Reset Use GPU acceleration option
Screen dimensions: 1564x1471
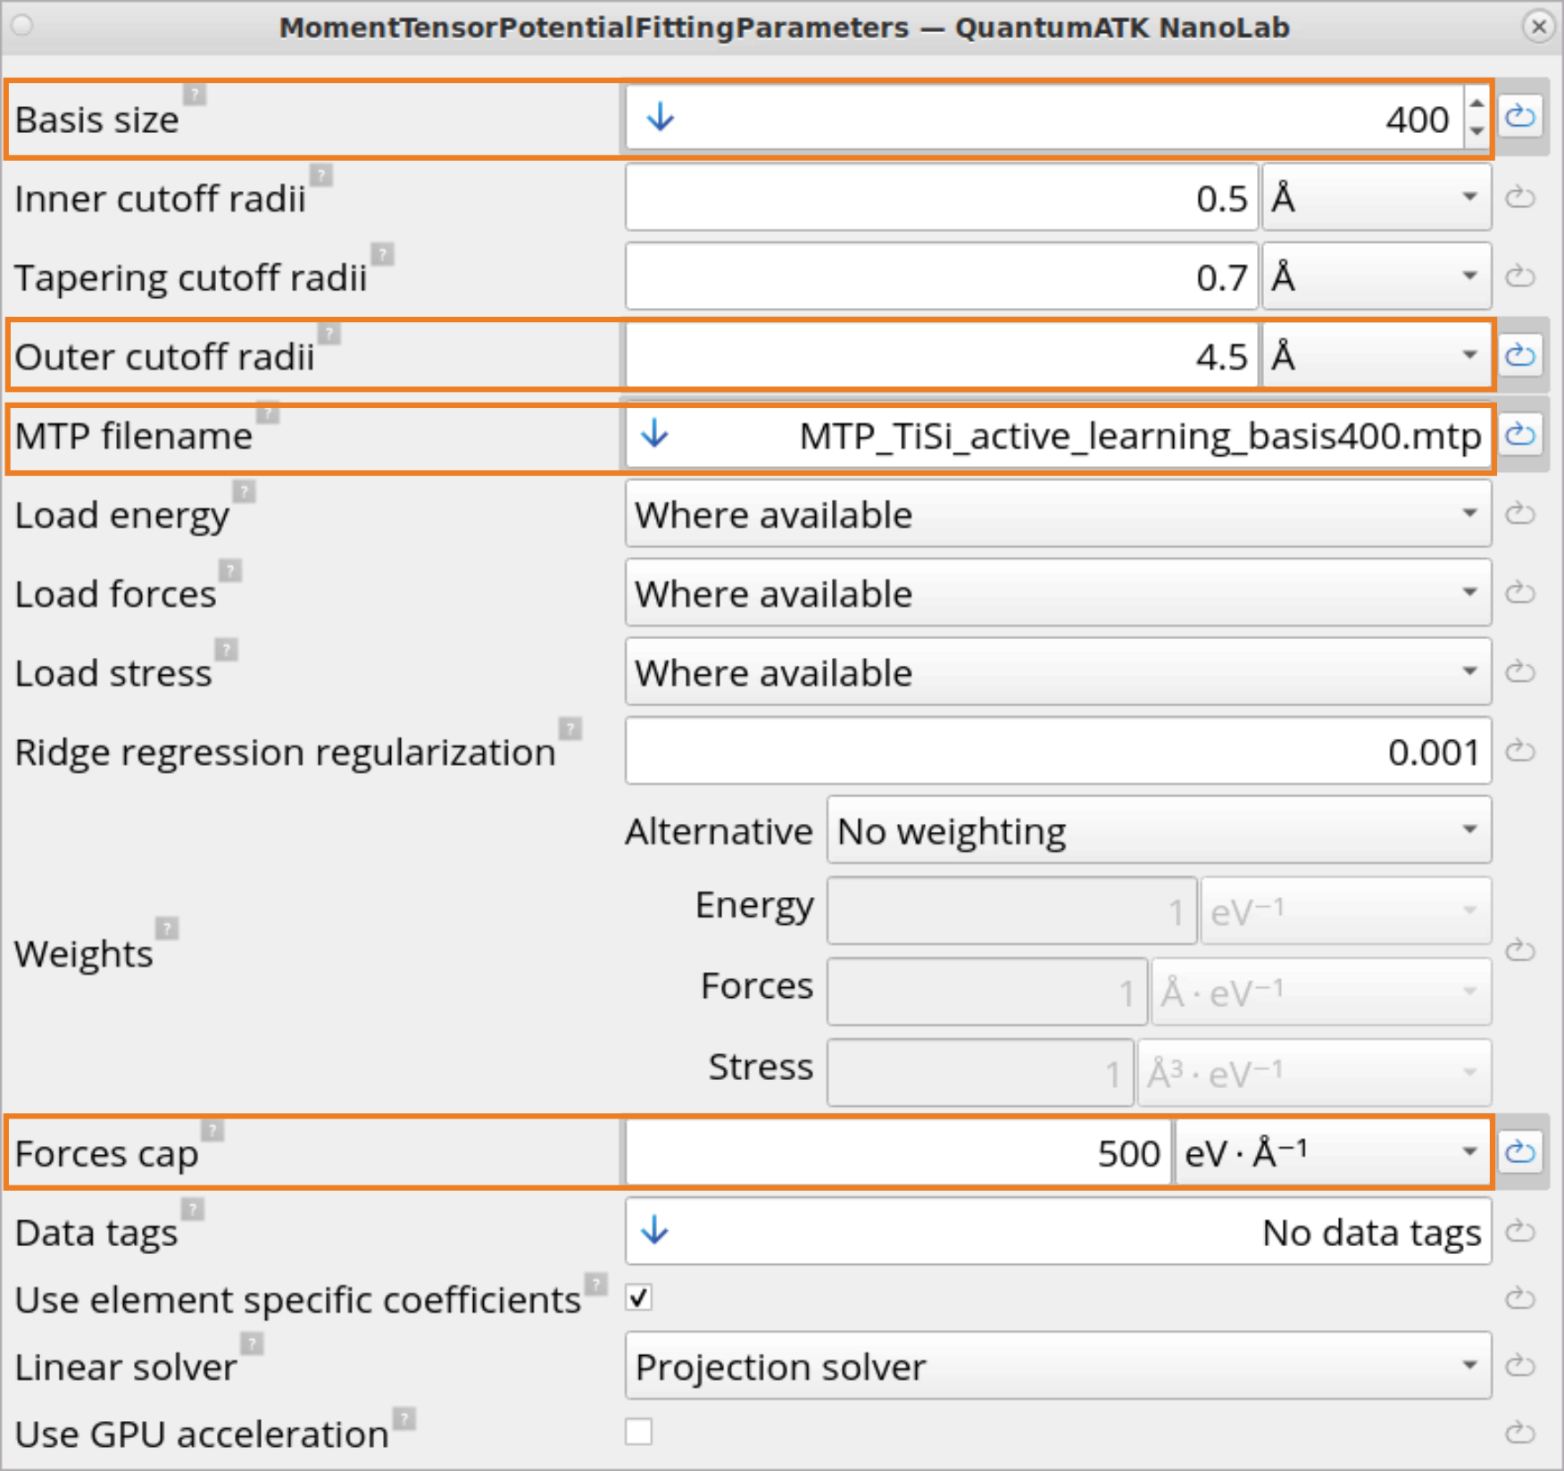pos(1520,1434)
